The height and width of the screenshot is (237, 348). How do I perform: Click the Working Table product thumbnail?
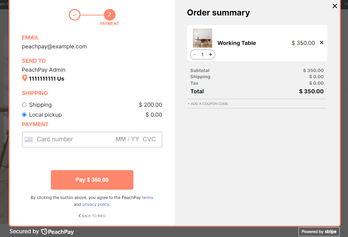pyautogui.click(x=203, y=38)
